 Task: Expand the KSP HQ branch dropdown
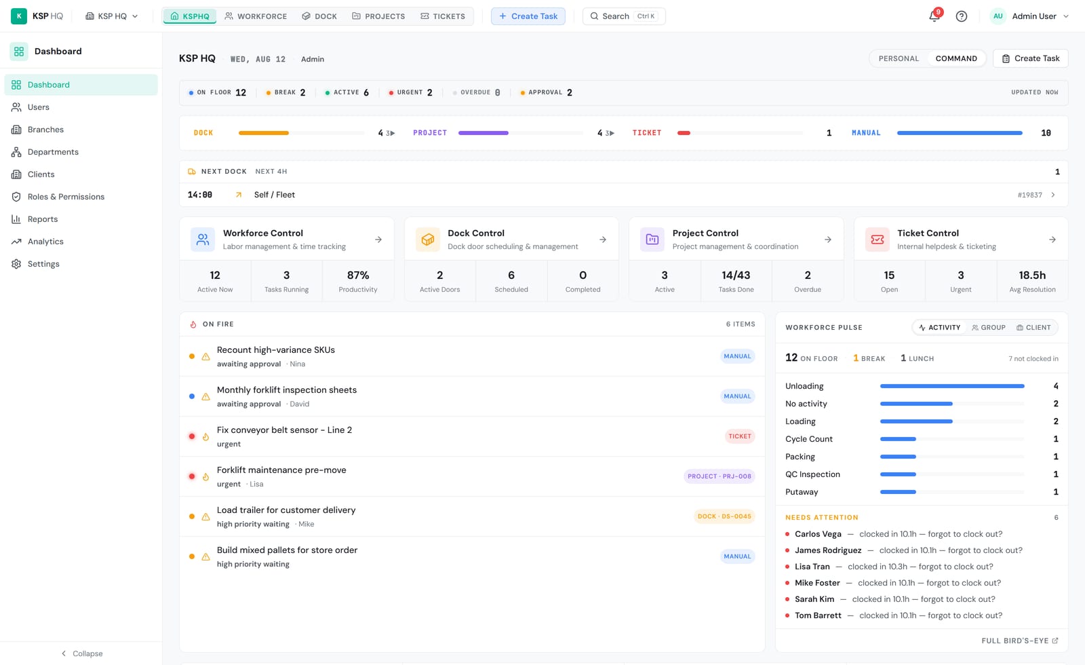[x=111, y=16]
